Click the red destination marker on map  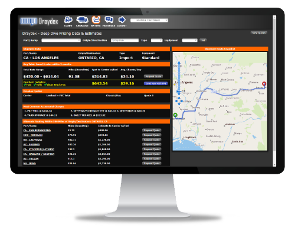click(x=264, y=84)
